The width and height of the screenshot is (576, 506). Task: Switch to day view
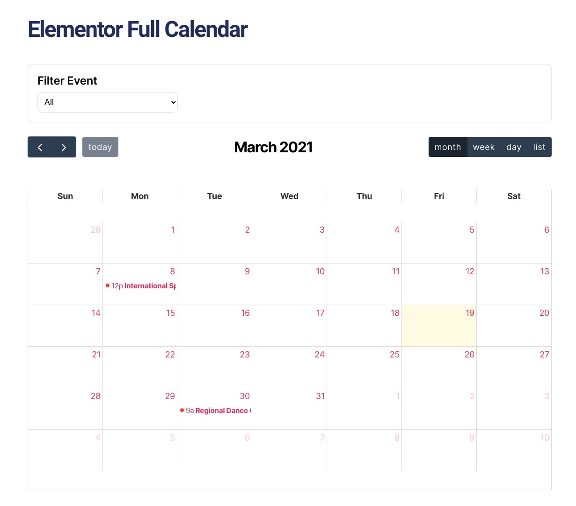(513, 147)
